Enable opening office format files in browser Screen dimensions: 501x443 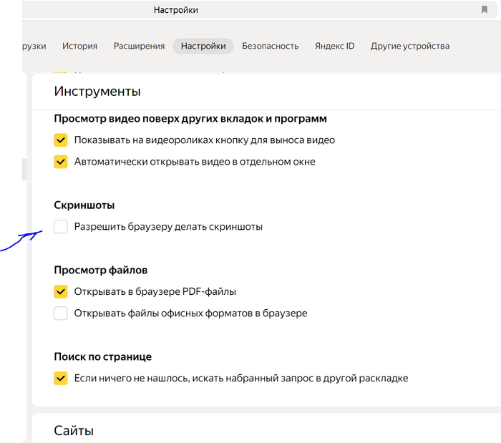click(x=61, y=313)
